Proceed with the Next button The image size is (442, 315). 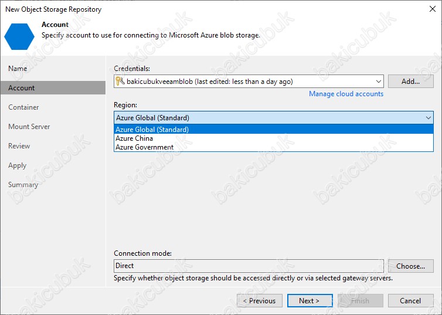[x=310, y=301]
